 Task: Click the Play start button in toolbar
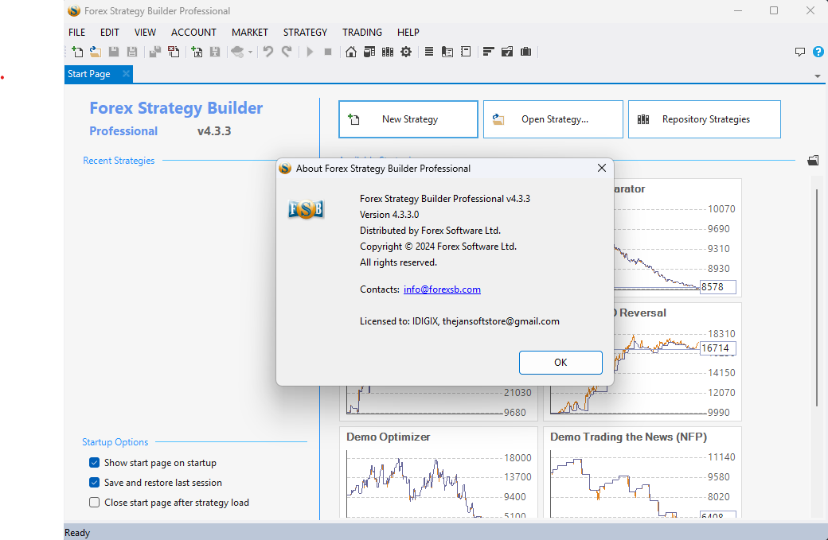[310, 52]
